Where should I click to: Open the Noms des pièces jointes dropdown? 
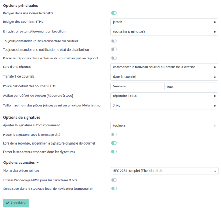(165, 171)
